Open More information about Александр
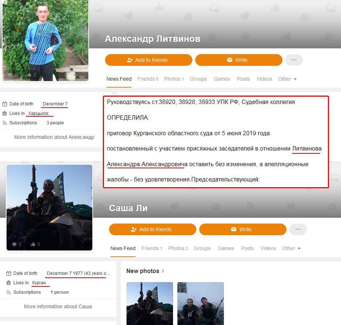Viewport: 341px width, 325px height. click(x=54, y=137)
